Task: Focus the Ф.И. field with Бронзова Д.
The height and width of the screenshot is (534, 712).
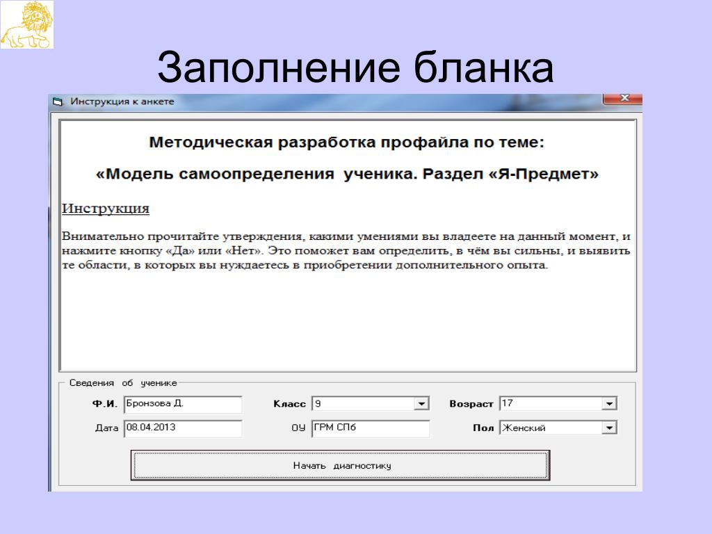Action: point(183,404)
